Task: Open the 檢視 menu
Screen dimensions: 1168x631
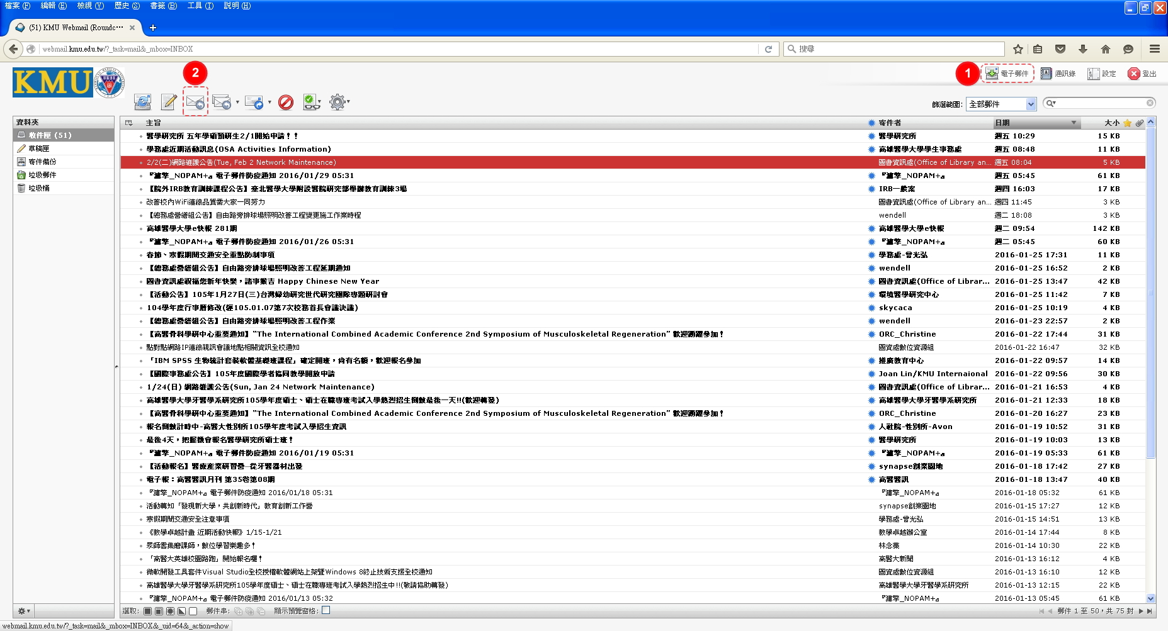Action: pos(90,6)
